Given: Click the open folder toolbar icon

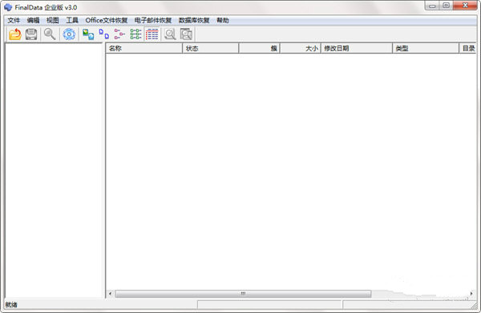Looking at the screenshot, I should pos(14,34).
